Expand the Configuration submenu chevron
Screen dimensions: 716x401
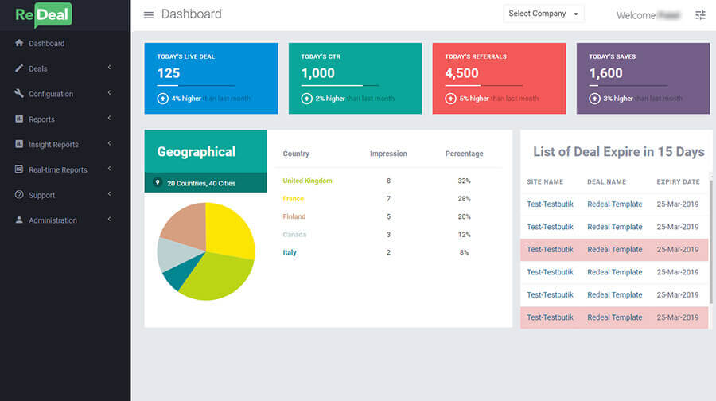(x=109, y=93)
